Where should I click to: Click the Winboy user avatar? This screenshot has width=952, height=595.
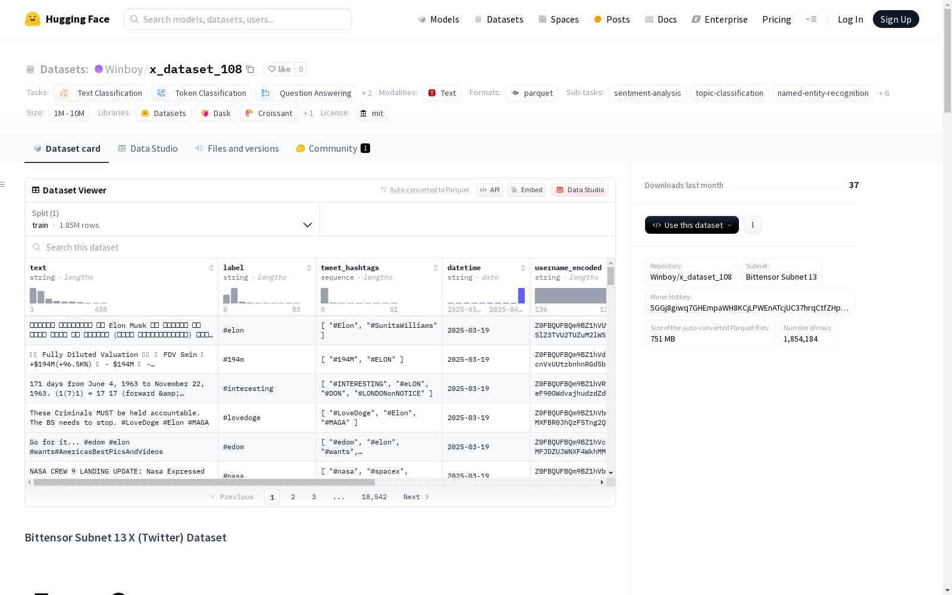(99, 69)
